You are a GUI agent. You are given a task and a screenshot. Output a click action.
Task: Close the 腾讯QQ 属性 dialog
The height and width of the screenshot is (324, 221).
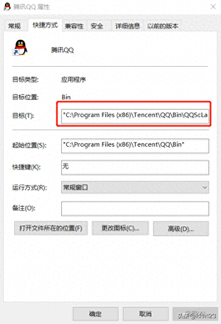(x=213, y=7)
